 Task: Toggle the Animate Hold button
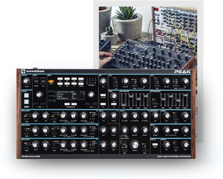point(26,107)
